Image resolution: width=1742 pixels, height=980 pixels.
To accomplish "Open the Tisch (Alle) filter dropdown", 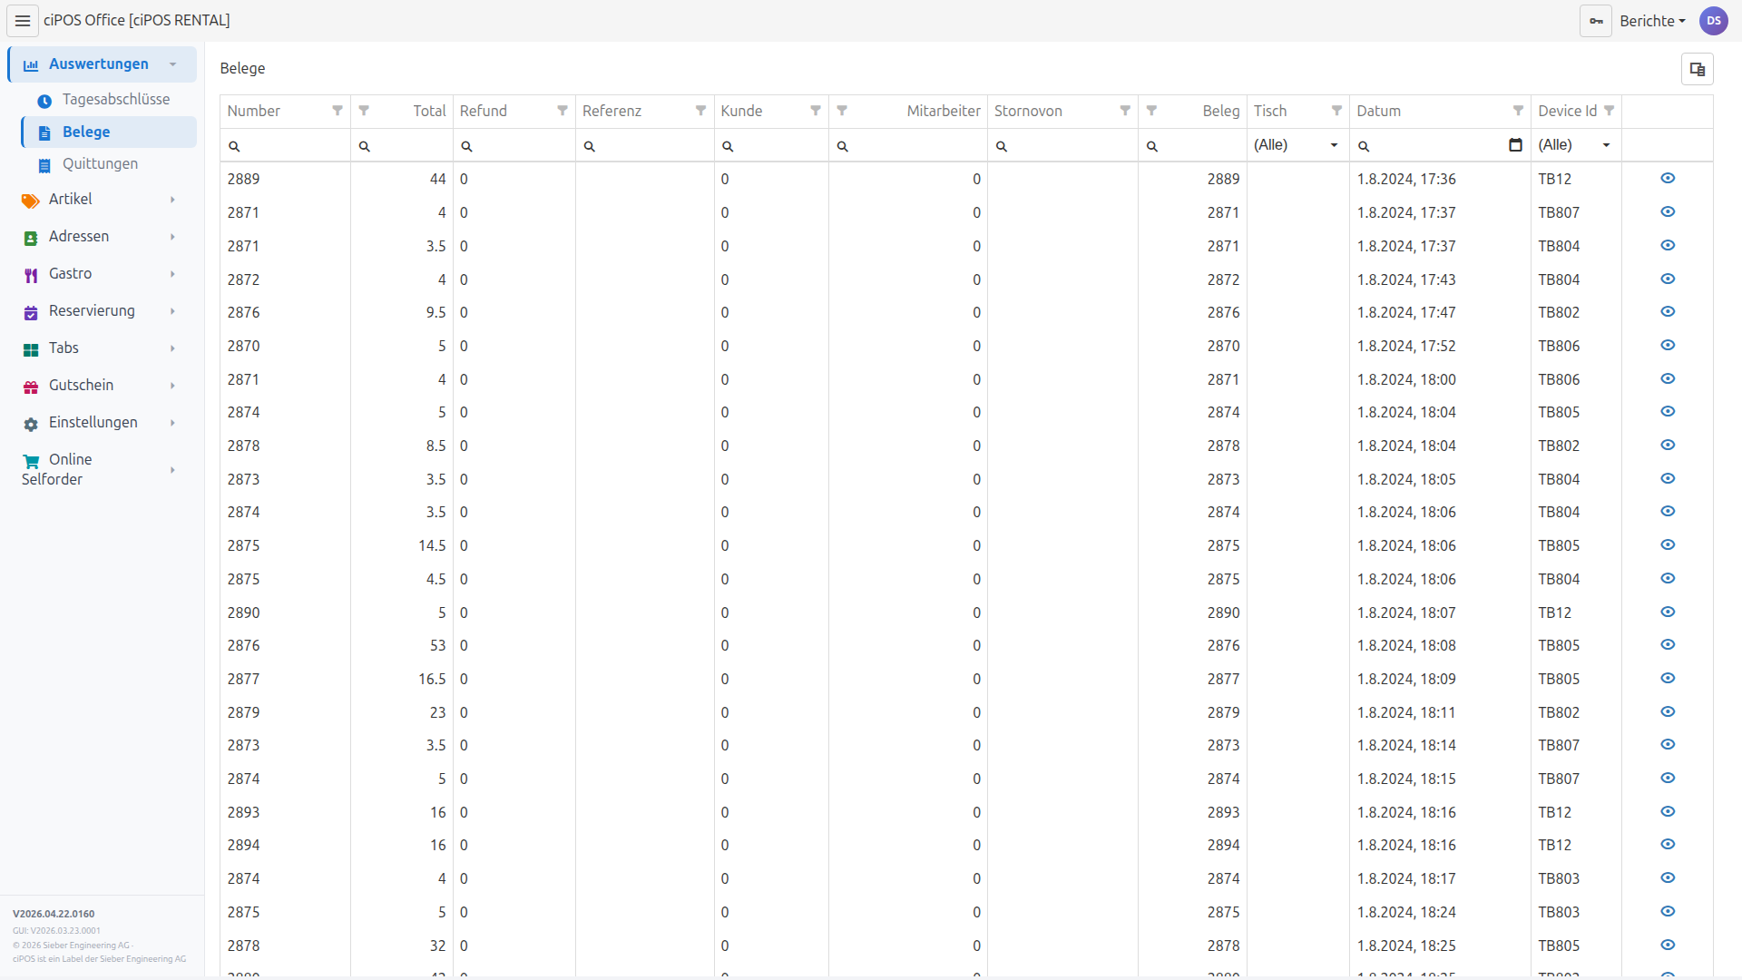I will [x=1297, y=145].
